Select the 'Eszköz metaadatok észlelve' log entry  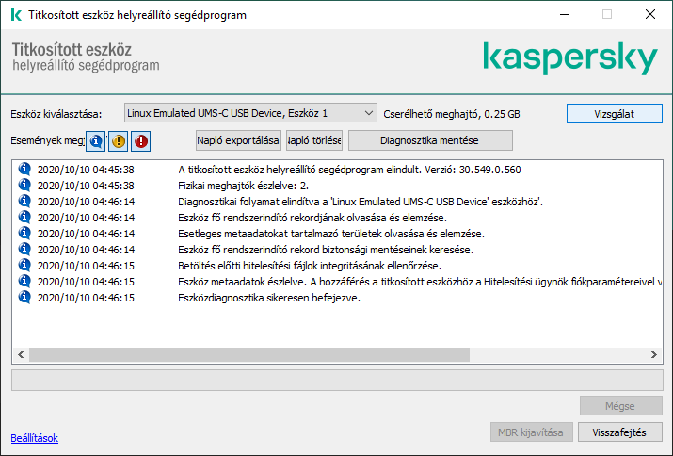click(377, 282)
